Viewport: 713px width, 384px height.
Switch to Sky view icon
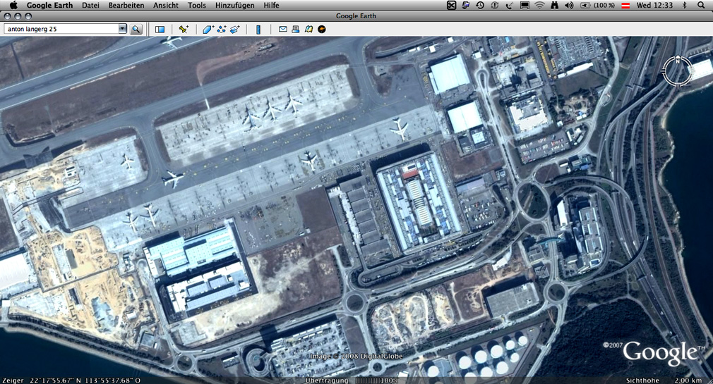click(x=322, y=30)
